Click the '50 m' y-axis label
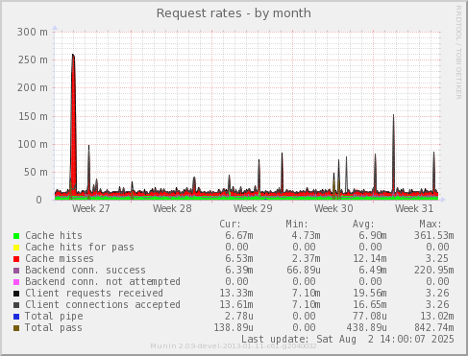The width and height of the screenshot is (468, 356). click(36, 172)
